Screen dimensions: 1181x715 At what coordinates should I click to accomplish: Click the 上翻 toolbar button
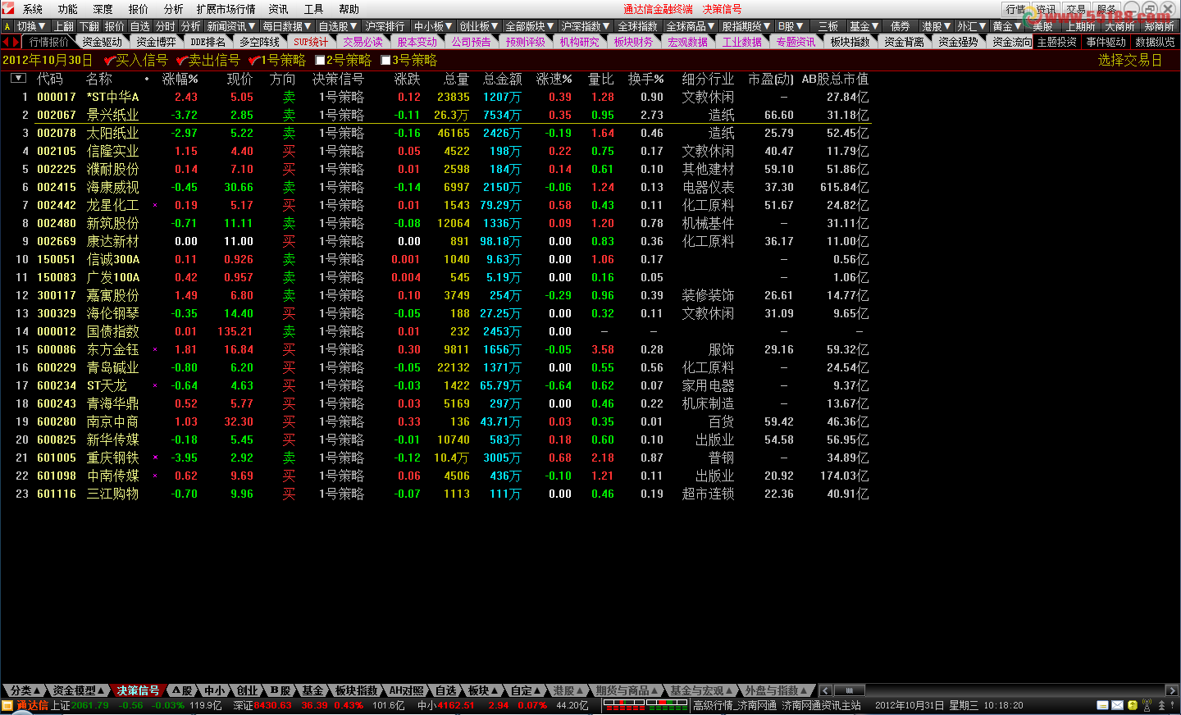[64, 26]
